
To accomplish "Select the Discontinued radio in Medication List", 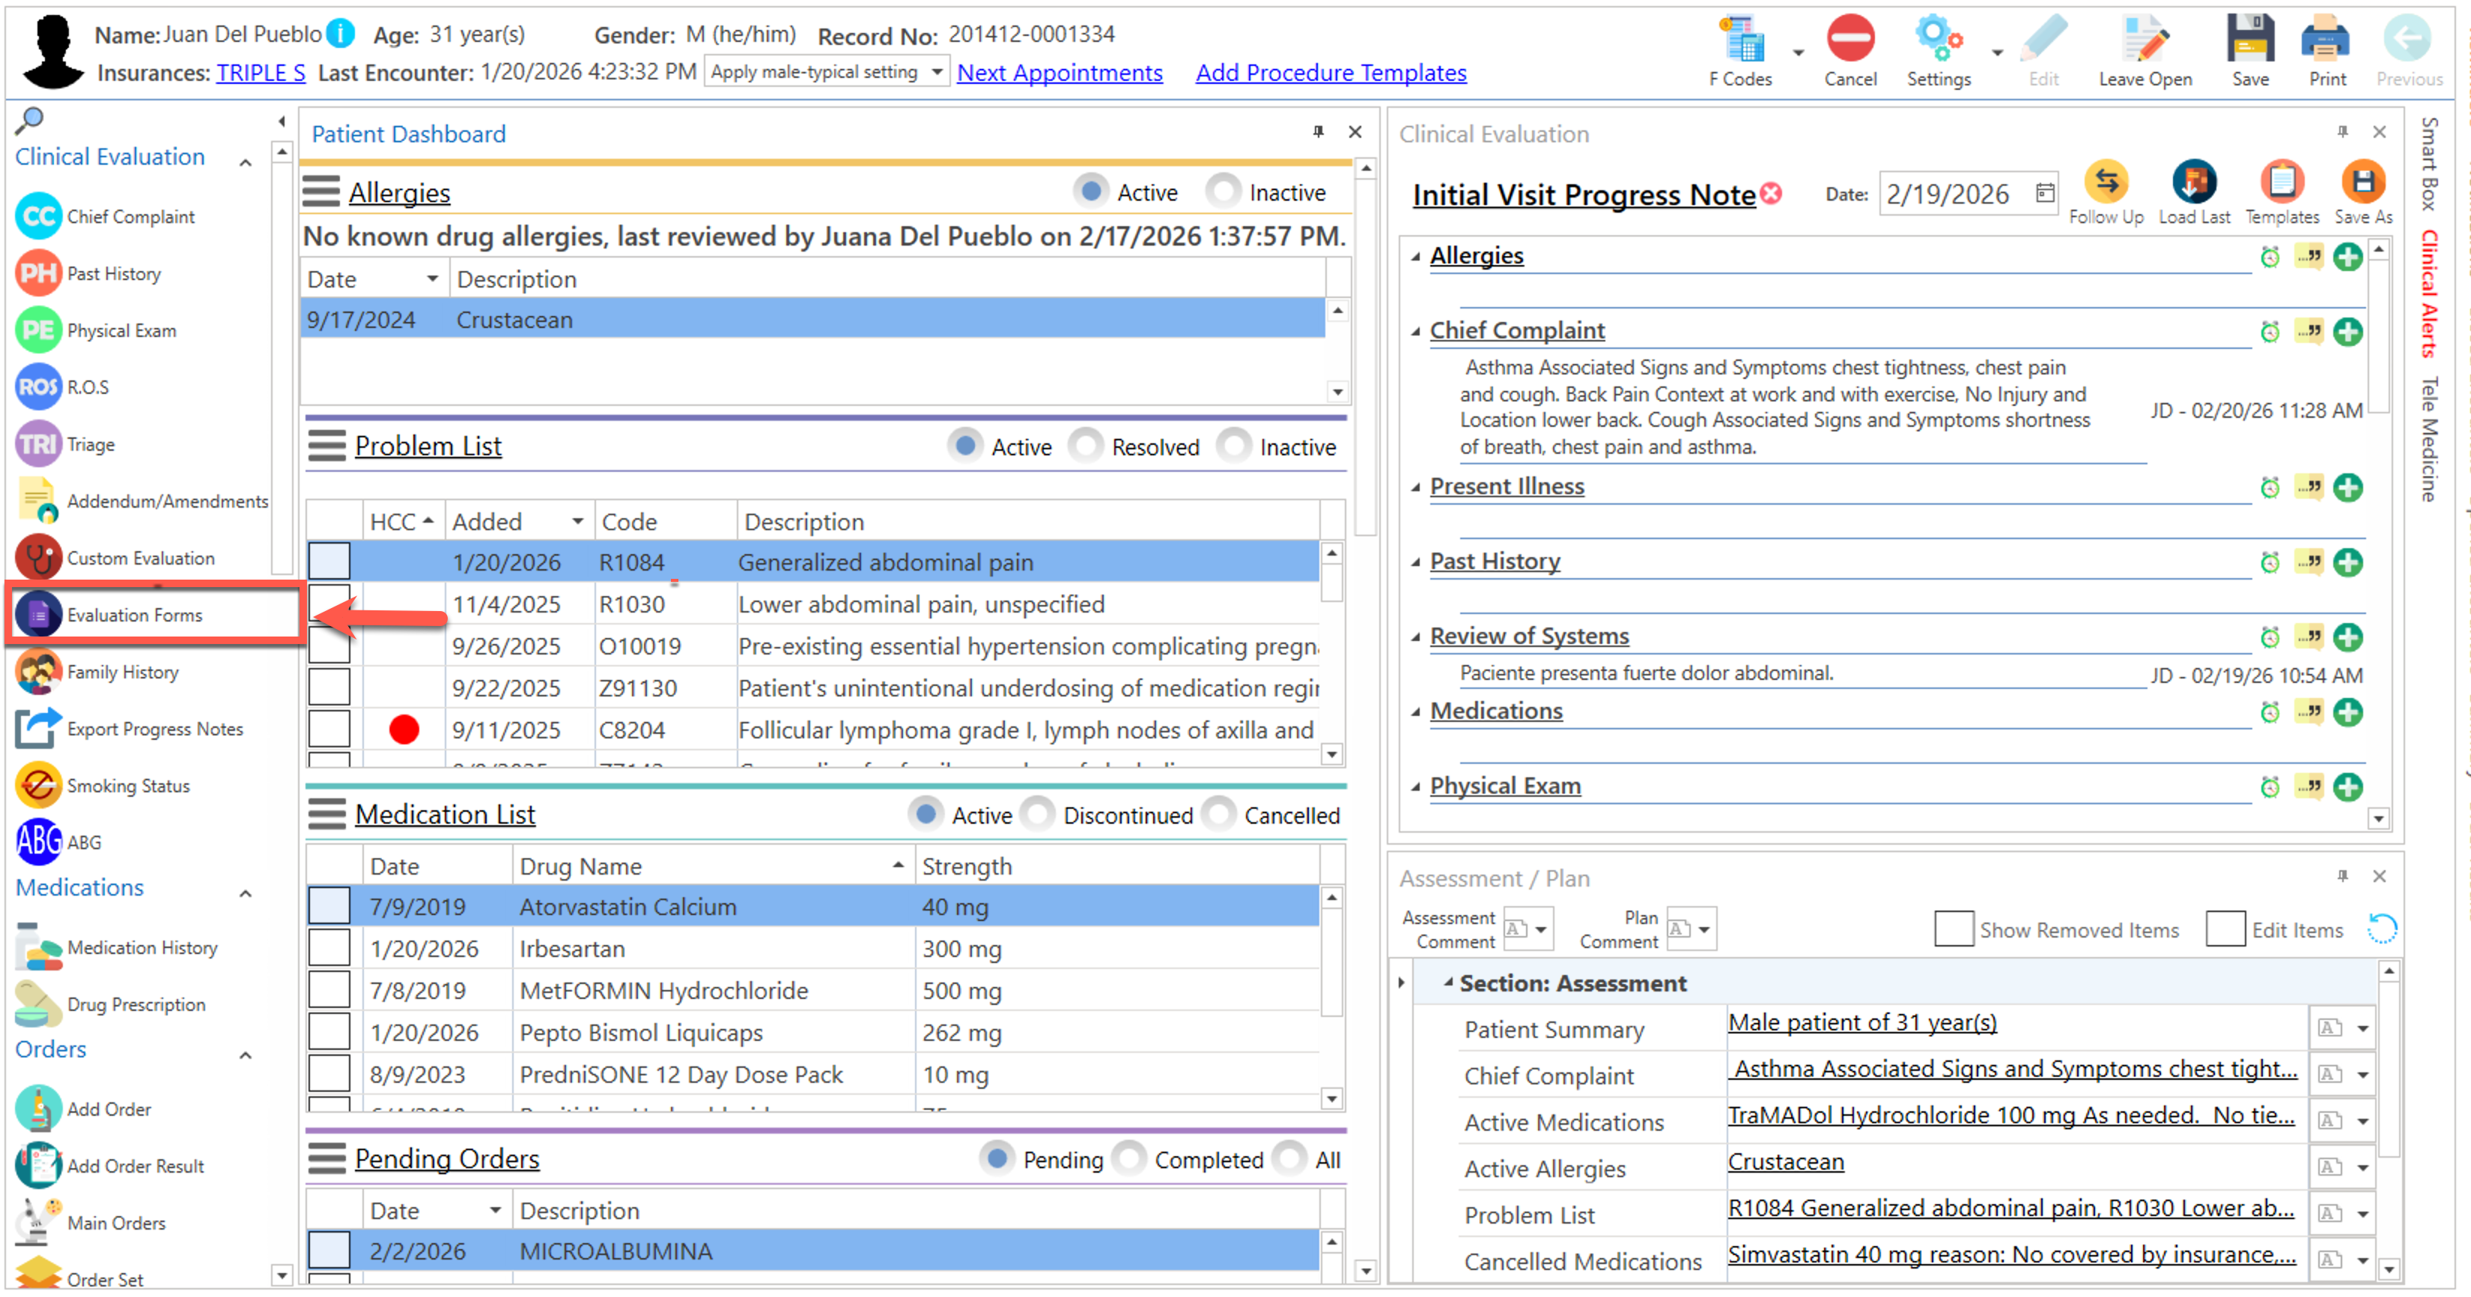I will pyautogui.click(x=1037, y=815).
